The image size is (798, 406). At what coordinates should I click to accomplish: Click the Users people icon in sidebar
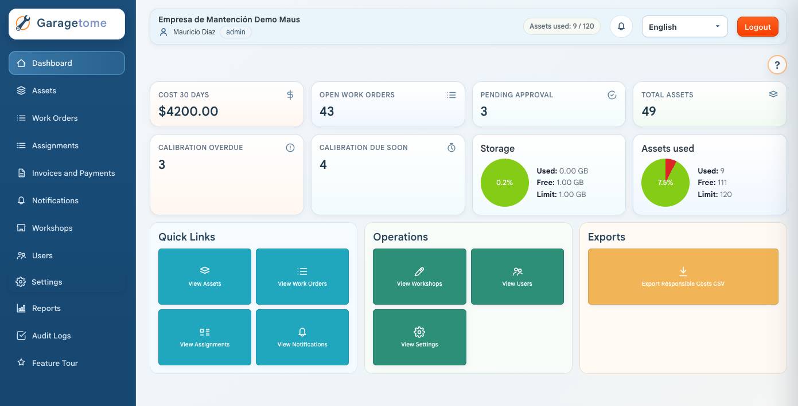pos(21,255)
